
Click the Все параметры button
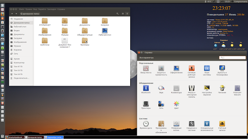pyautogui.click(x=146, y=58)
